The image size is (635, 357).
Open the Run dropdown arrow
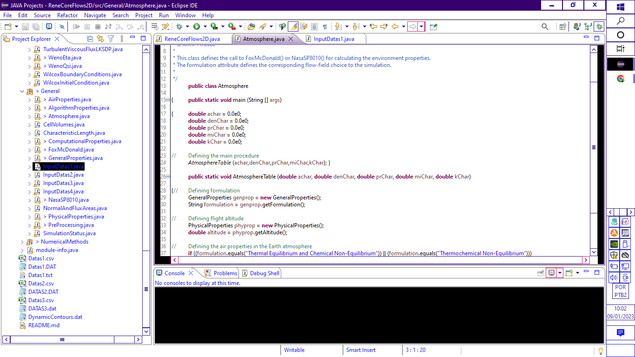coord(205,26)
